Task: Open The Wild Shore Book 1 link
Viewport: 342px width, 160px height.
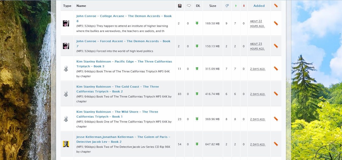Action: pyautogui.click(x=117, y=114)
